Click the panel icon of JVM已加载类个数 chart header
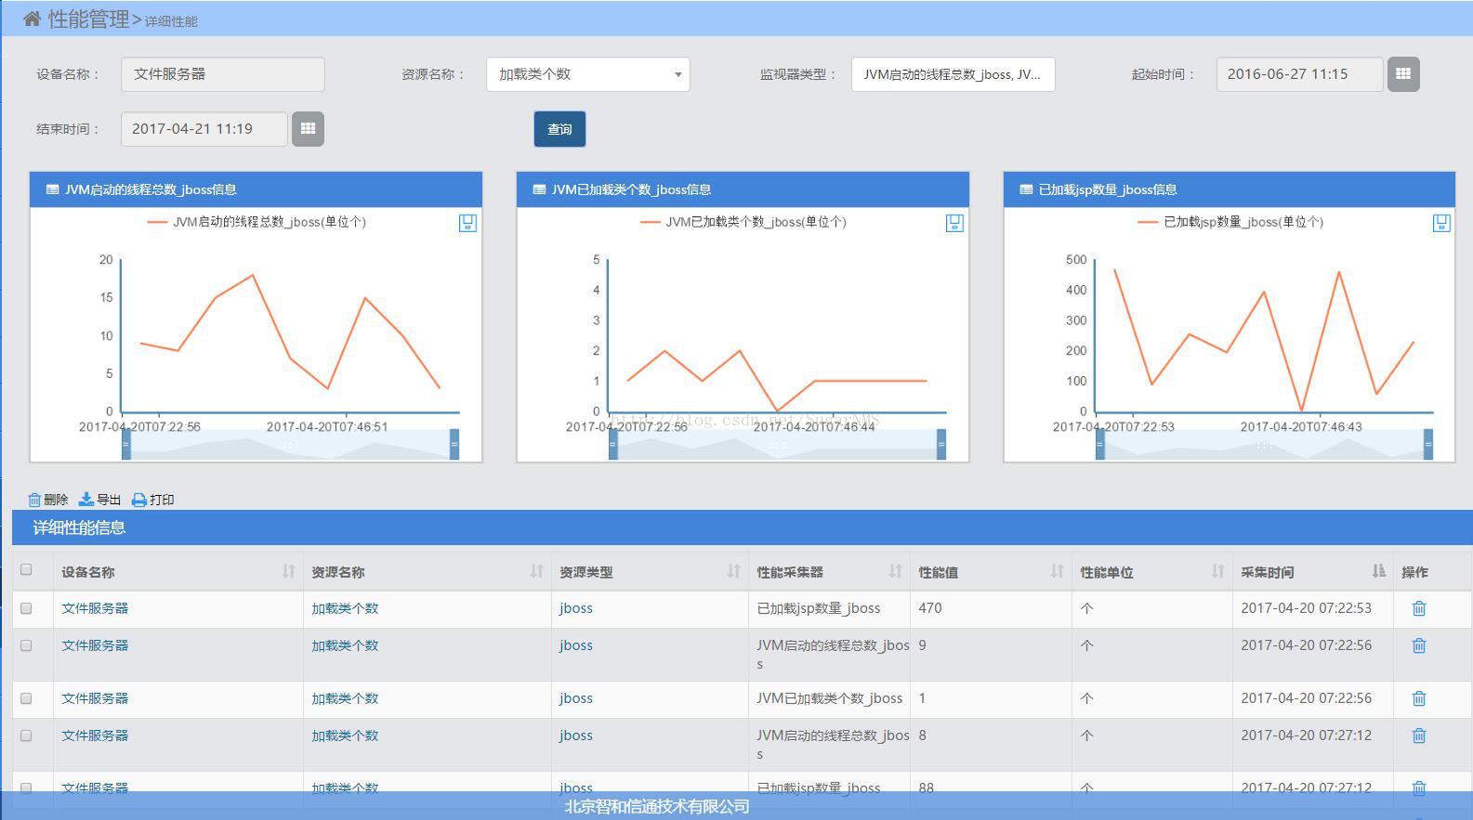The image size is (1473, 820). click(539, 189)
